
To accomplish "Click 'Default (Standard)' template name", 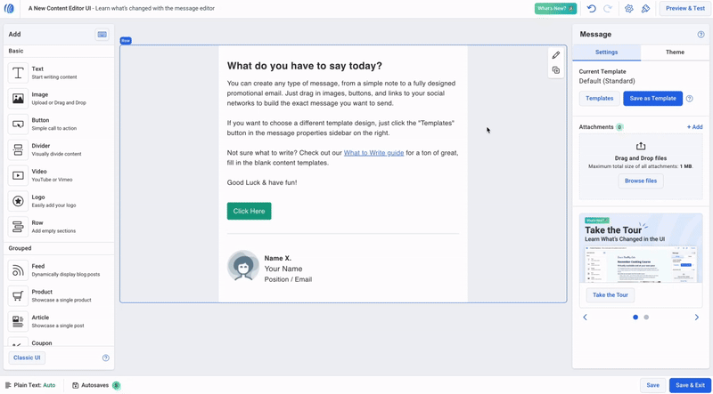I will (x=607, y=81).
